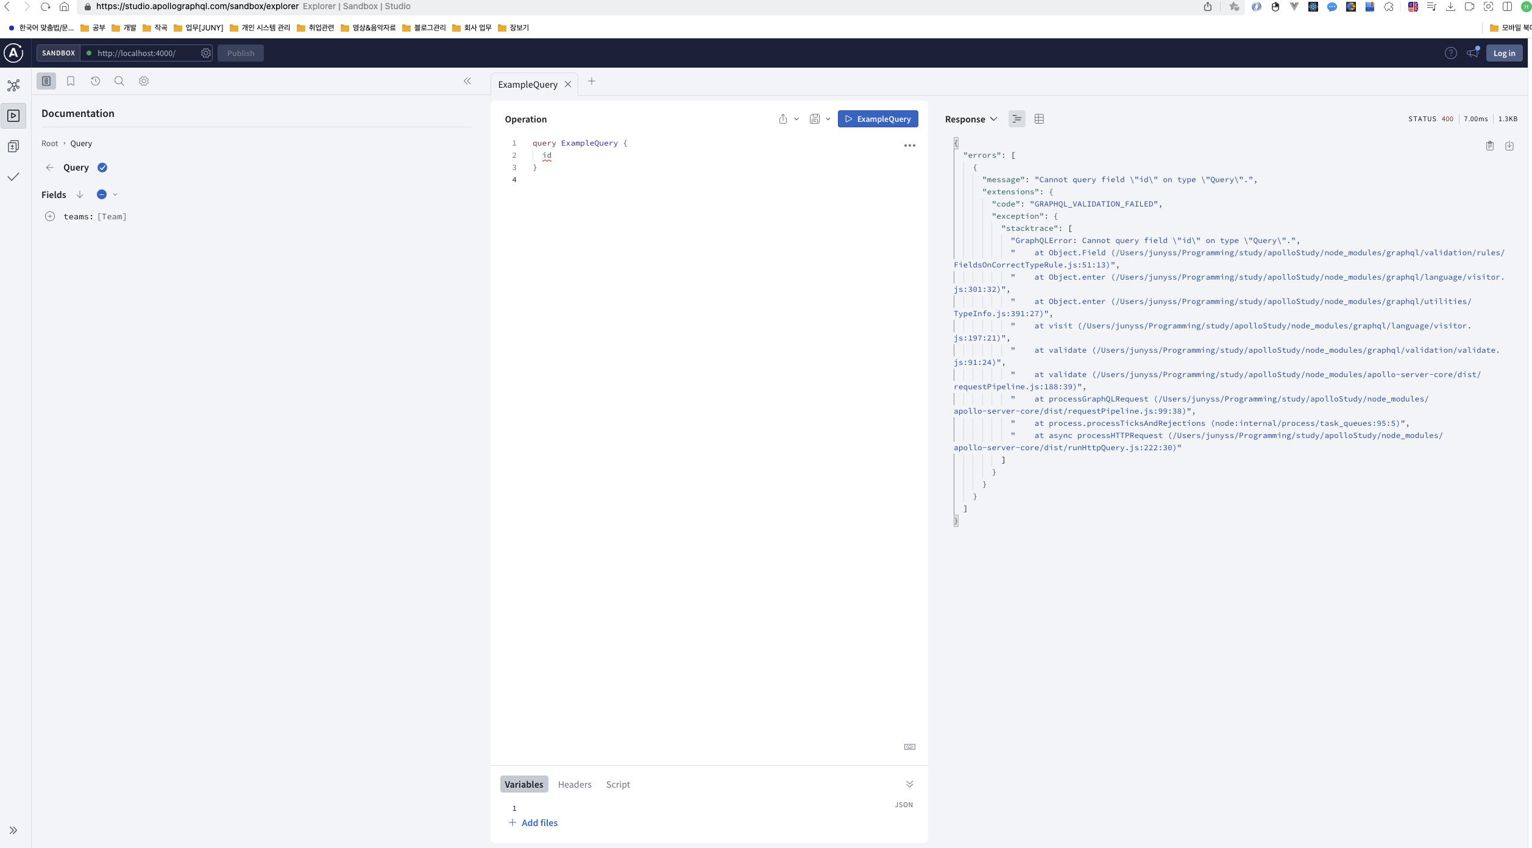Run the ExampleQuery operation button

click(878, 119)
